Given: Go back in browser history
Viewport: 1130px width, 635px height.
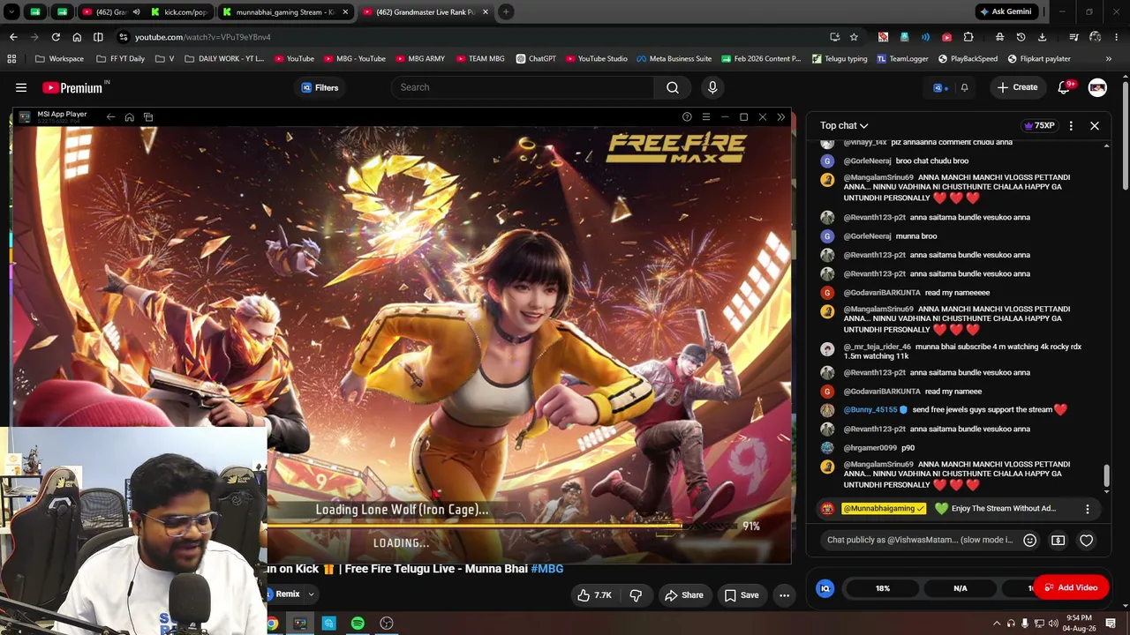Looking at the screenshot, I should tap(13, 37).
